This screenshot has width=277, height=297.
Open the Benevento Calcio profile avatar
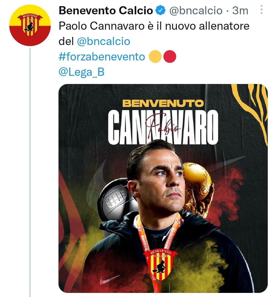click(30, 25)
